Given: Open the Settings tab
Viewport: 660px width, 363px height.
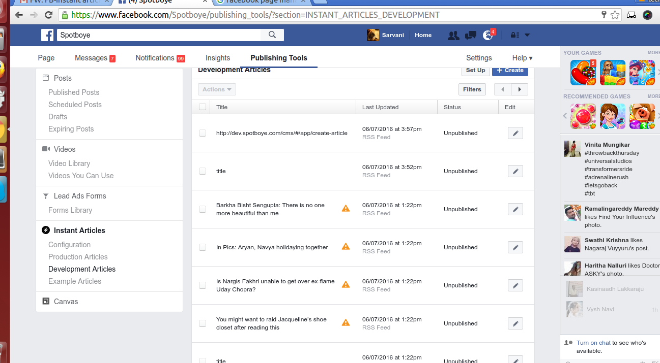Looking at the screenshot, I should click(x=479, y=58).
